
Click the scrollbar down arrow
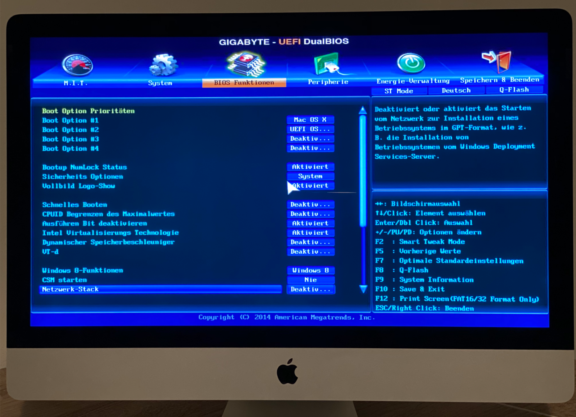pyautogui.click(x=363, y=289)
